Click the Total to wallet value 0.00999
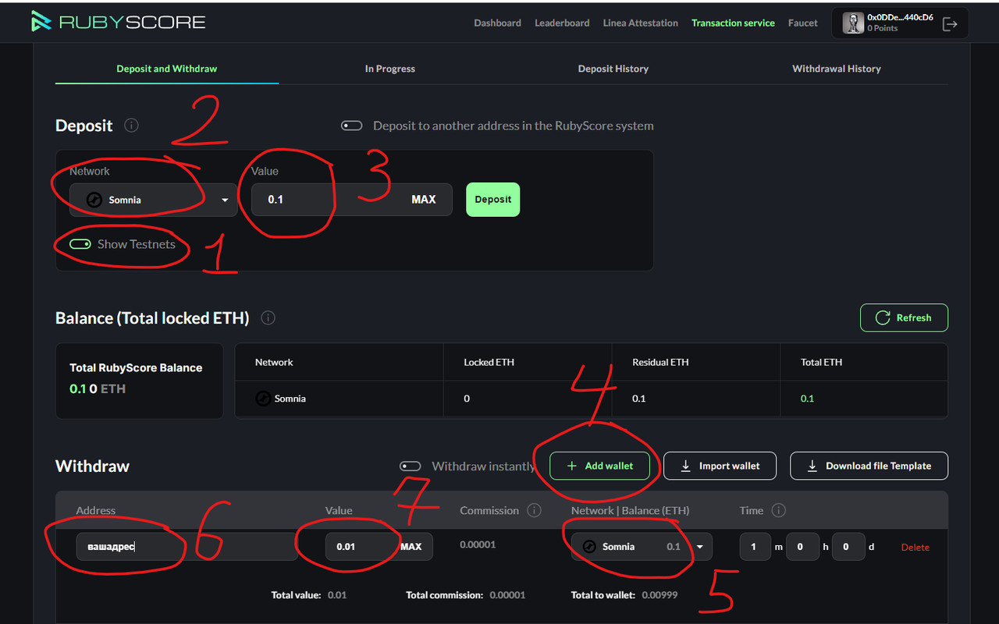The image size is (999, 624). [660, 595]
